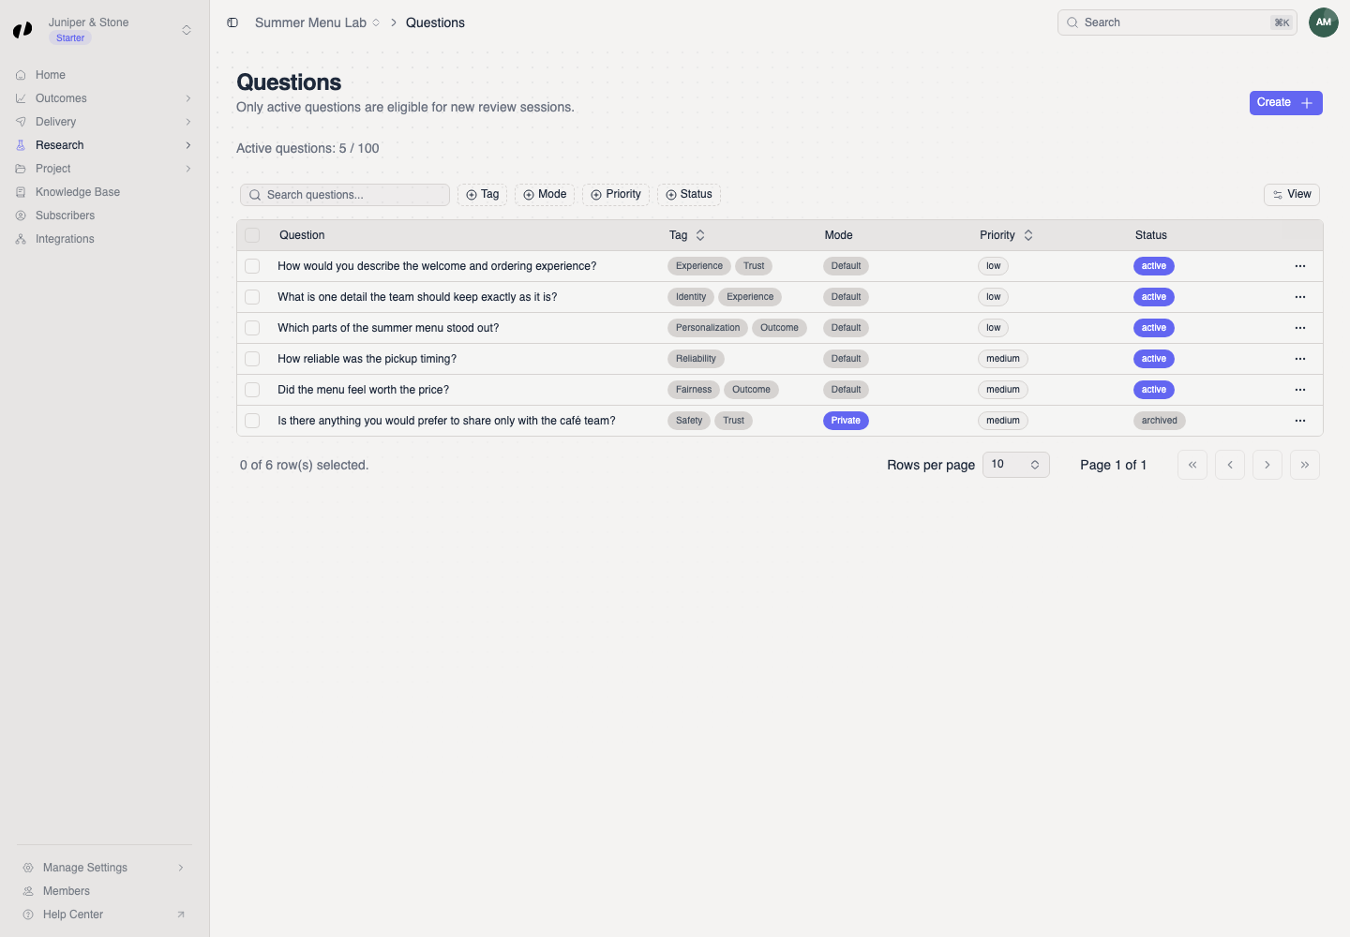Click the Search questions input field
The width and height of the screenshot is (1350, 937).
click(x=345, y=195)
